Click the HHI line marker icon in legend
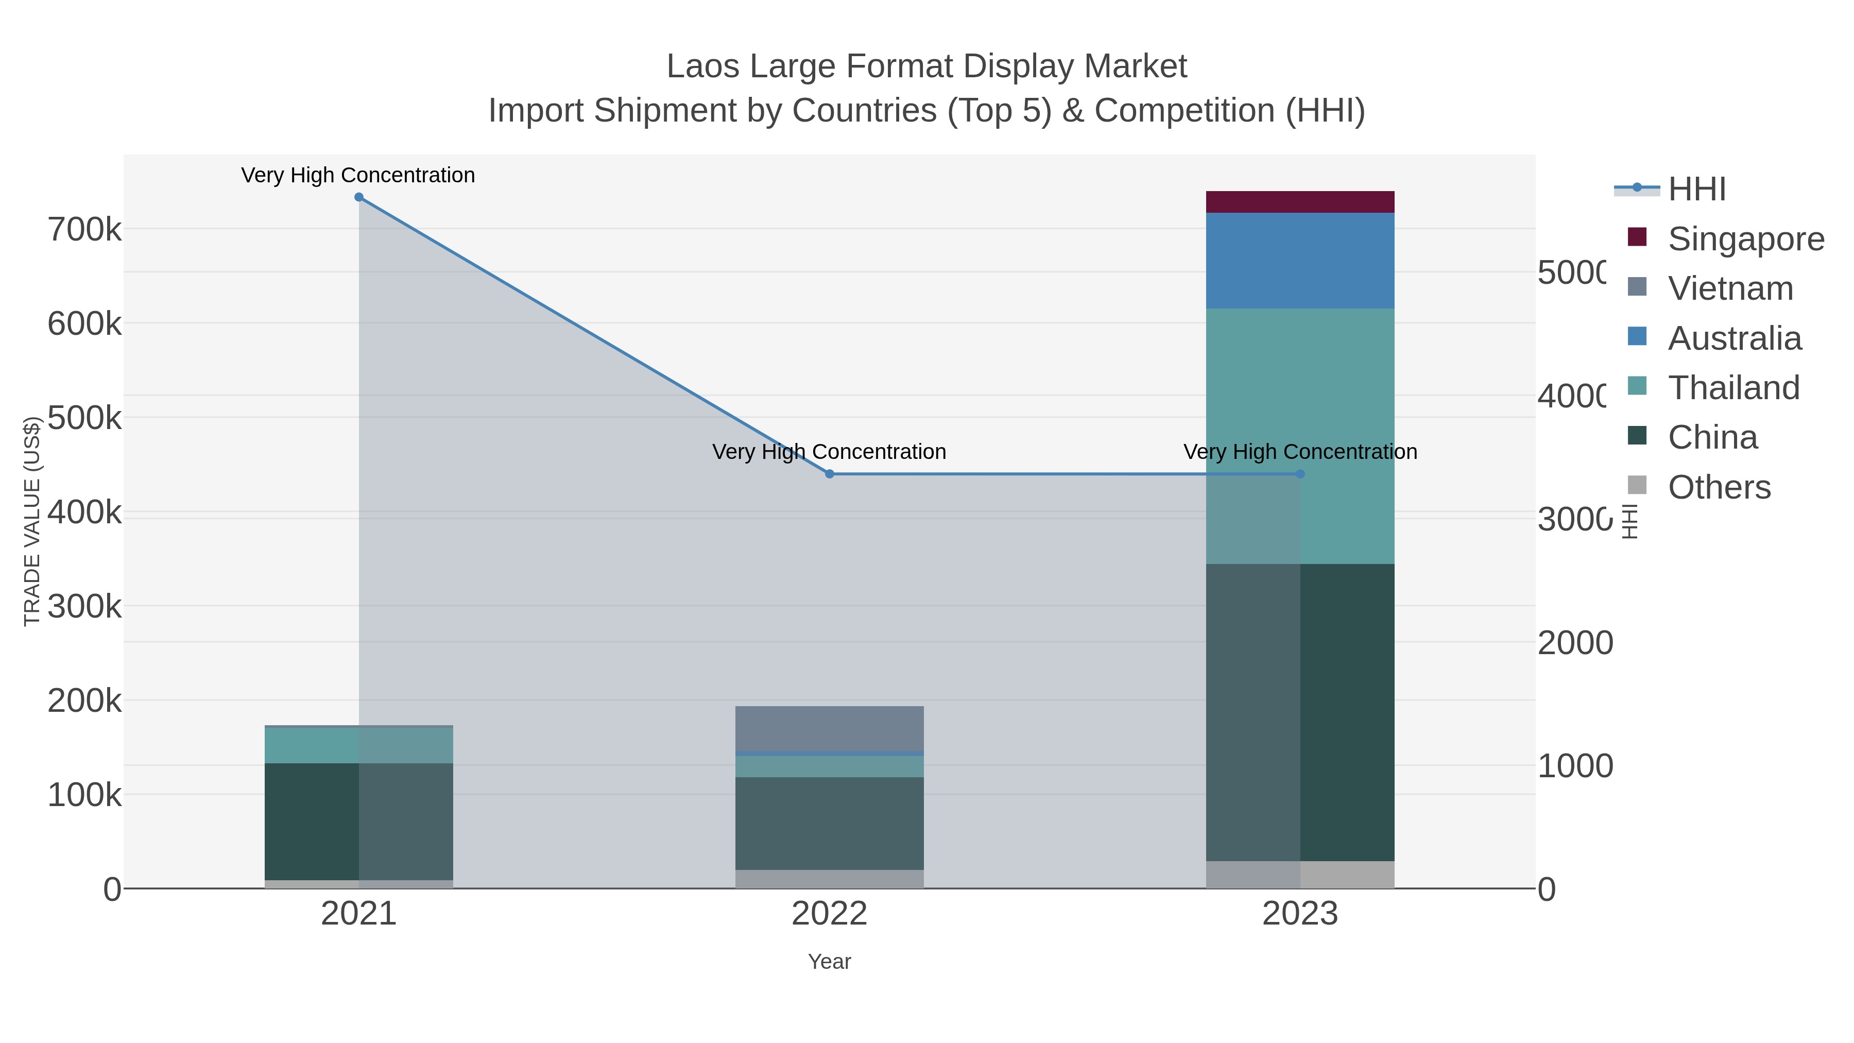This screenshot has width=1854, height=1043. [x=1637, y=188]
